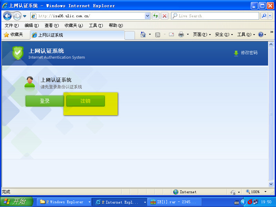The height and width of the screenshot is (207, 276).
Task: Click the RSS feeds icon
Action: tap(158, 34)
